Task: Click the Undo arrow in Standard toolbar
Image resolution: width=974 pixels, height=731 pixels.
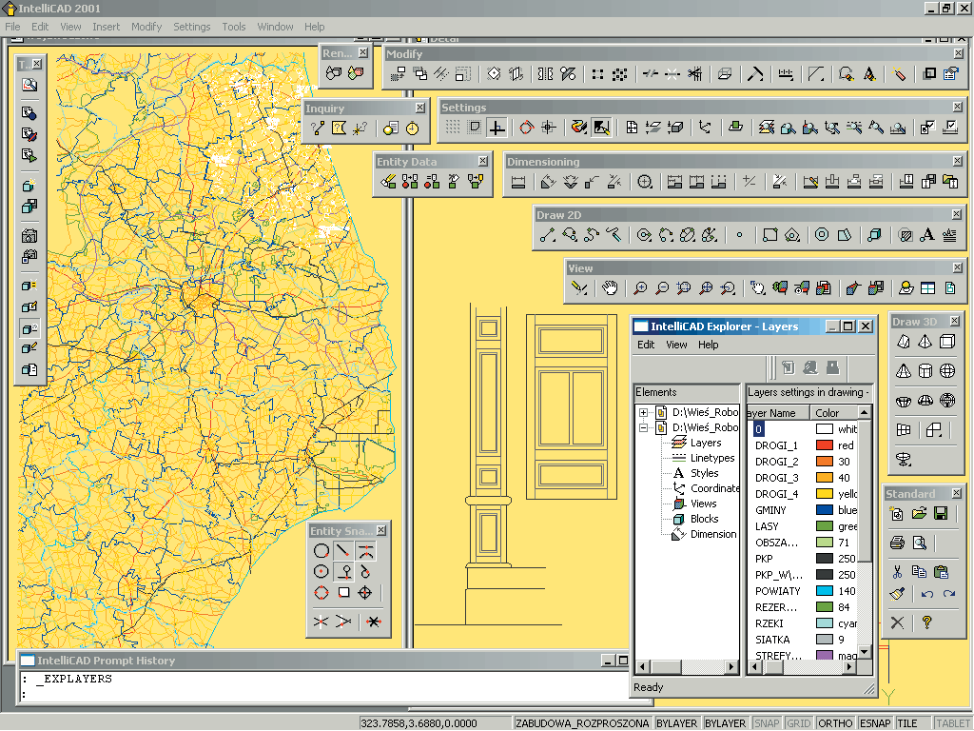Action: coord(927,594)
